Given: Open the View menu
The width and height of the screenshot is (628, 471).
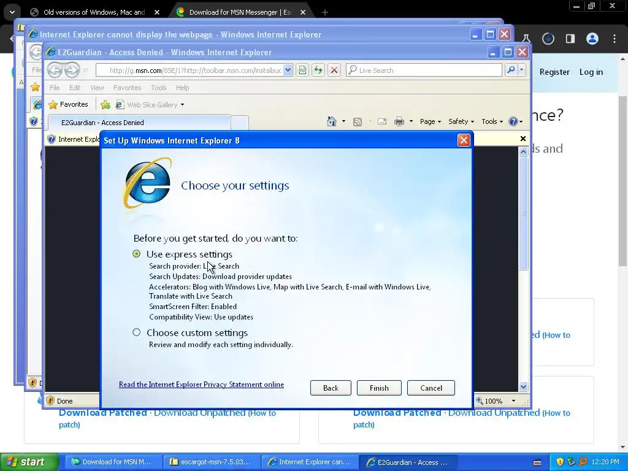Looking at the screenshot, I should [x=97, y=88].
